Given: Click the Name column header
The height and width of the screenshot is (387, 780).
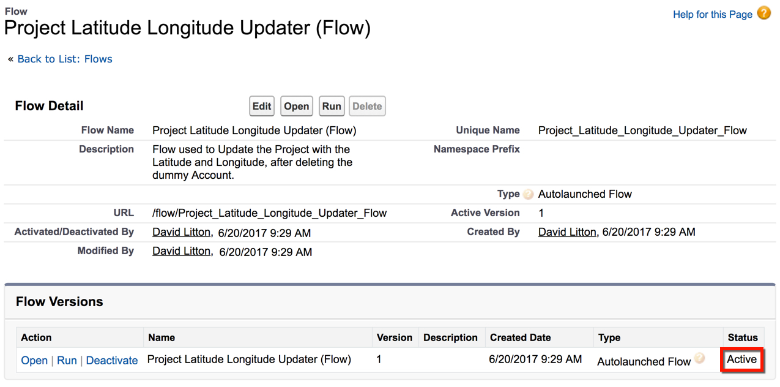Looking at the screenshot, I should pos(162,337).
